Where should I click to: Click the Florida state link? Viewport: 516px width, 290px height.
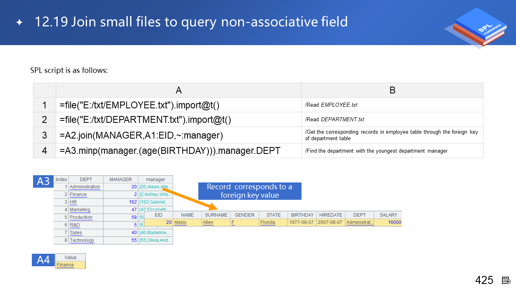(268, 222)
